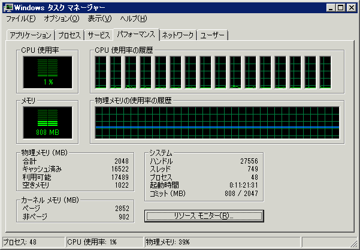
Task: Click status bar text 物理メモリ: 39%
Action: (x=168, y=242)
